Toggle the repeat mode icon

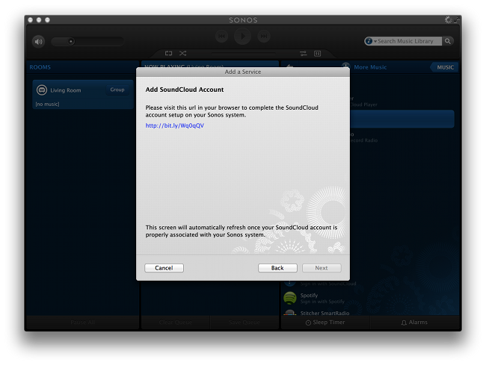[169, 53]
